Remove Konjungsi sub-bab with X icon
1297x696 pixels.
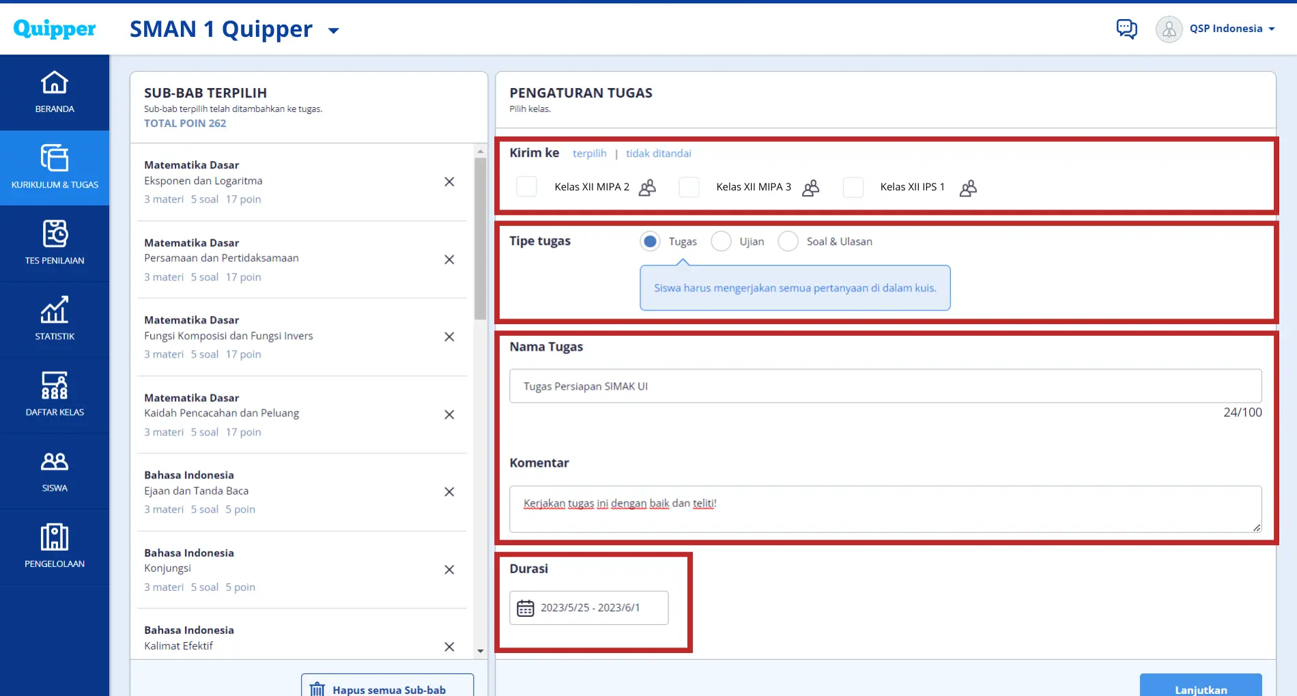pos(449,570)
